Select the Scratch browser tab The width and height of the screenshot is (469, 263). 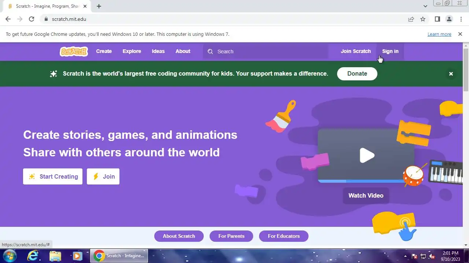tap(46, 6)
